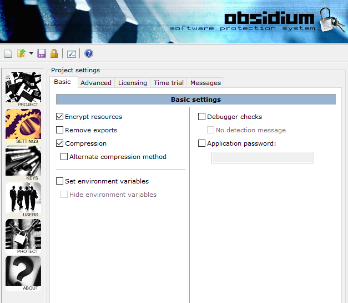Image resolution: width=348 pixels, height=303 pixels.
Task: Open the KEYS sidebar section
Action: click(23, 163)
